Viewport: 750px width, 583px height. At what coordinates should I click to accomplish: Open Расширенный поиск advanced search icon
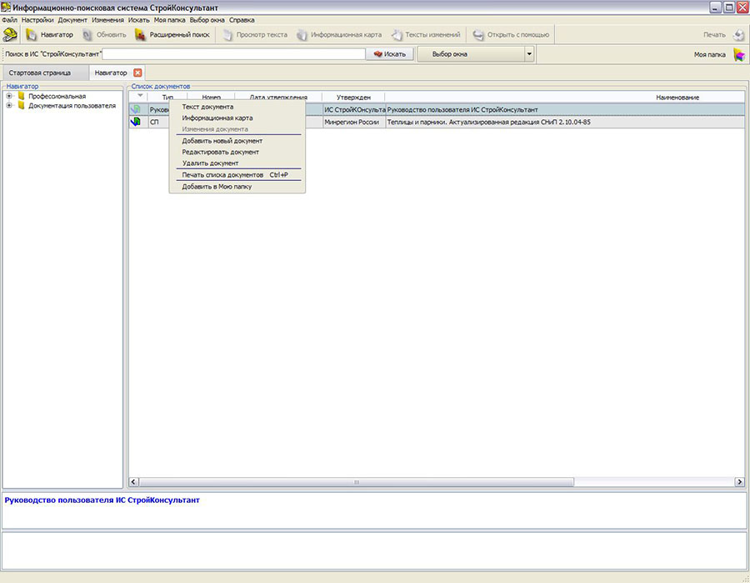pos(140,34)
